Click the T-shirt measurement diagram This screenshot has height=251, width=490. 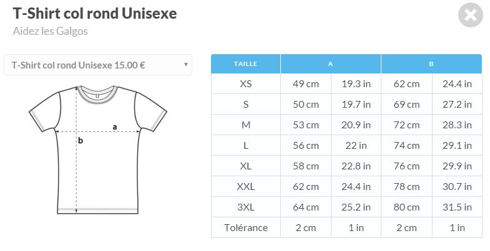click(x=98, y=149)
